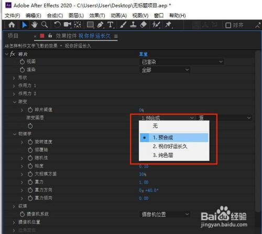This screenshot has width=262, height=234.
Task: Select the Zoom magnifier tool
Action: (x=45, y=25)
